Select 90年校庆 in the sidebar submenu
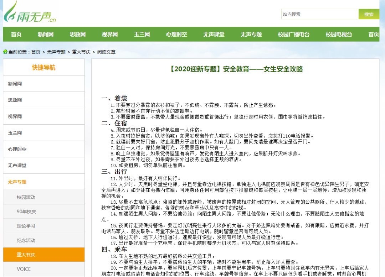The height and width of the screenshot is (277, 385). (26, 212)
